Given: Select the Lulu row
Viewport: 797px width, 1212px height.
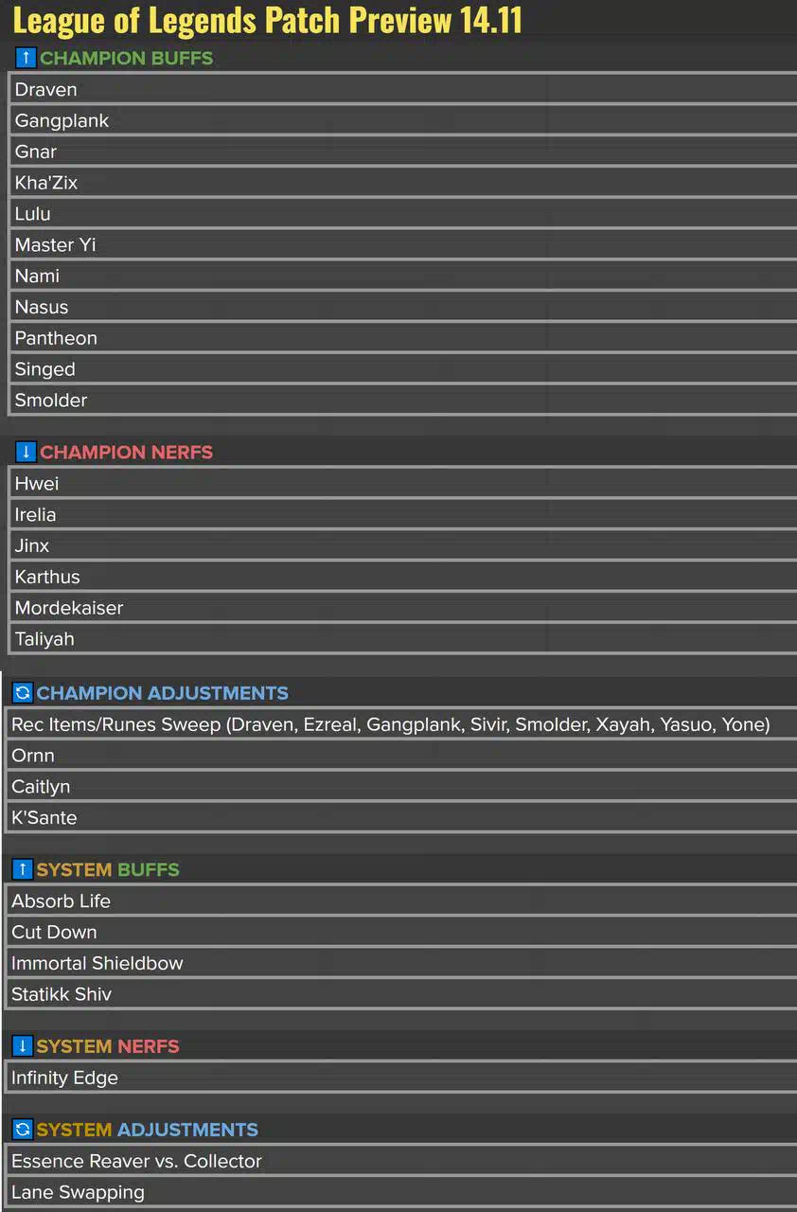Looking at the screenshot, I should 403,214.
